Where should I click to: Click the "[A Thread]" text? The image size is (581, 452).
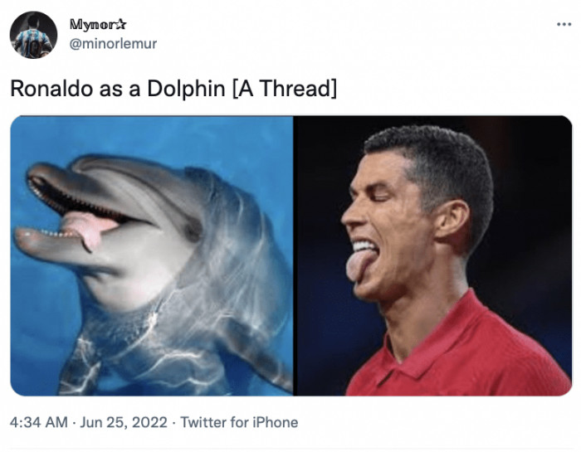(284, 89)
